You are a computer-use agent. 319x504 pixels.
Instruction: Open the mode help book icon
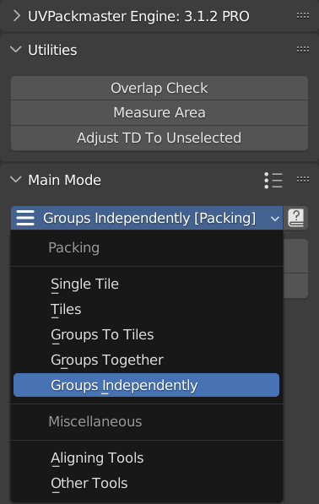(296, 218)
